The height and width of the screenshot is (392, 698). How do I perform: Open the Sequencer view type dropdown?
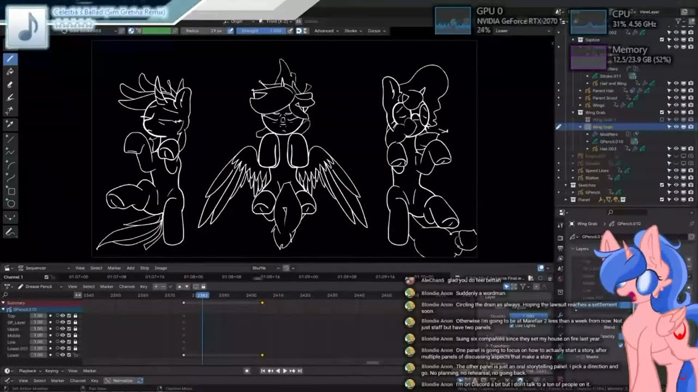coord(43,268)
